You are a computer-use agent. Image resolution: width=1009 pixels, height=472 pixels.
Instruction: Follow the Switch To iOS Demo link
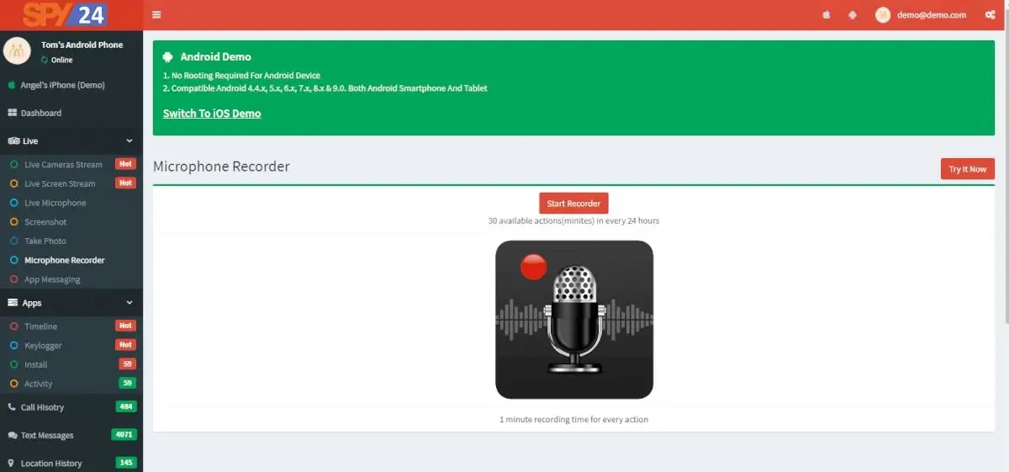(212, 114)
